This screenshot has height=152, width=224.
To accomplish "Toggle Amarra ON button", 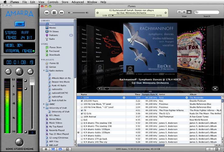I will (20, 24).
